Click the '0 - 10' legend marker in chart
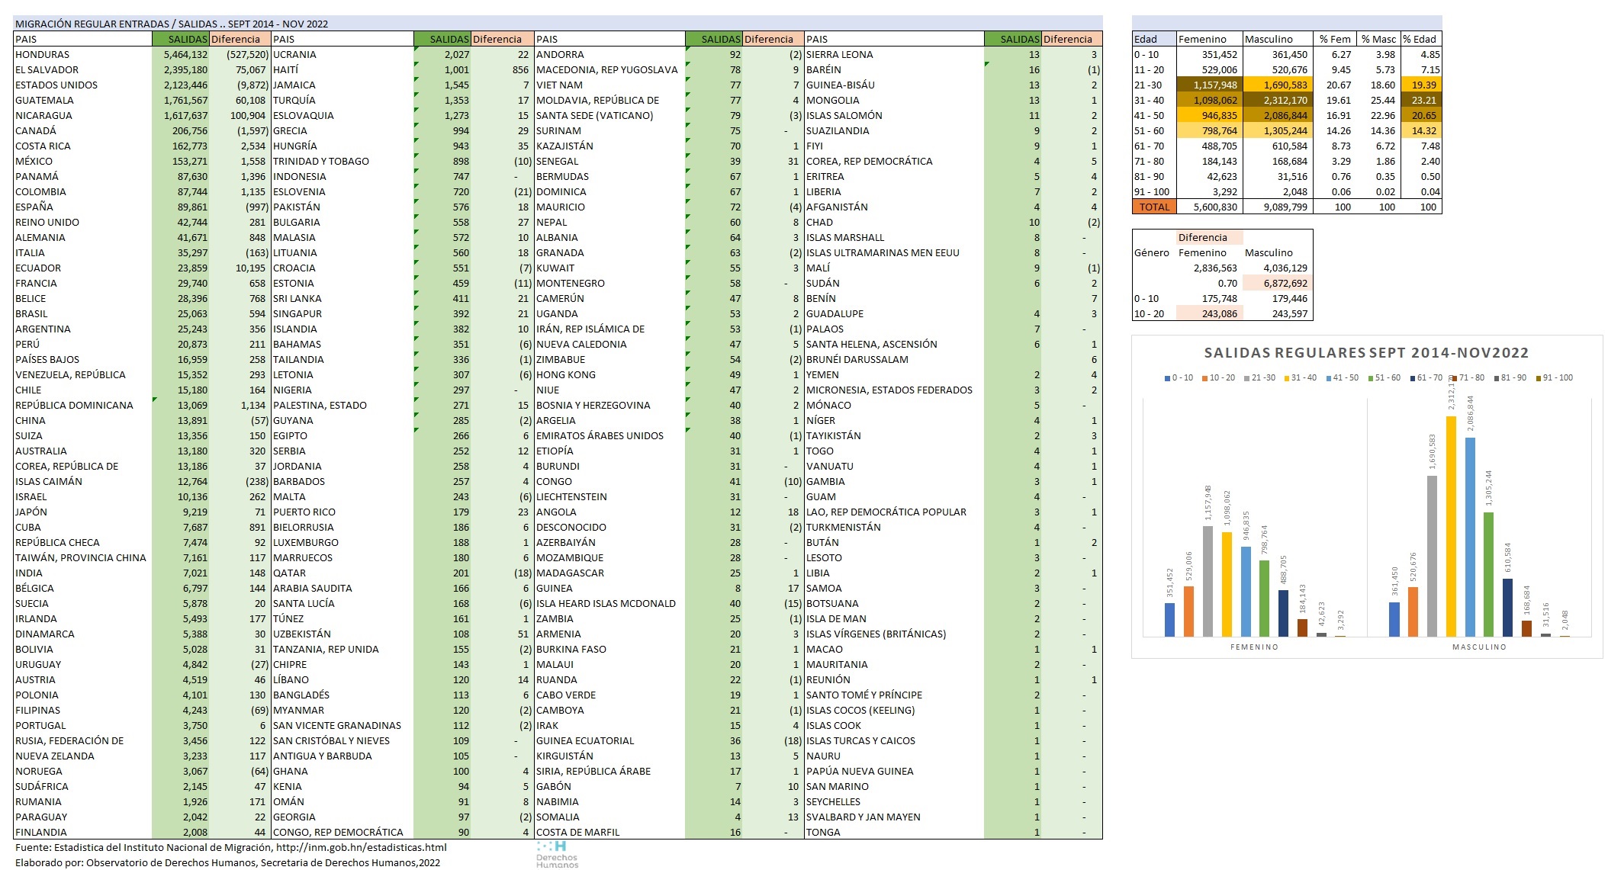1608x870 pixels. [x=1167, y=378]
